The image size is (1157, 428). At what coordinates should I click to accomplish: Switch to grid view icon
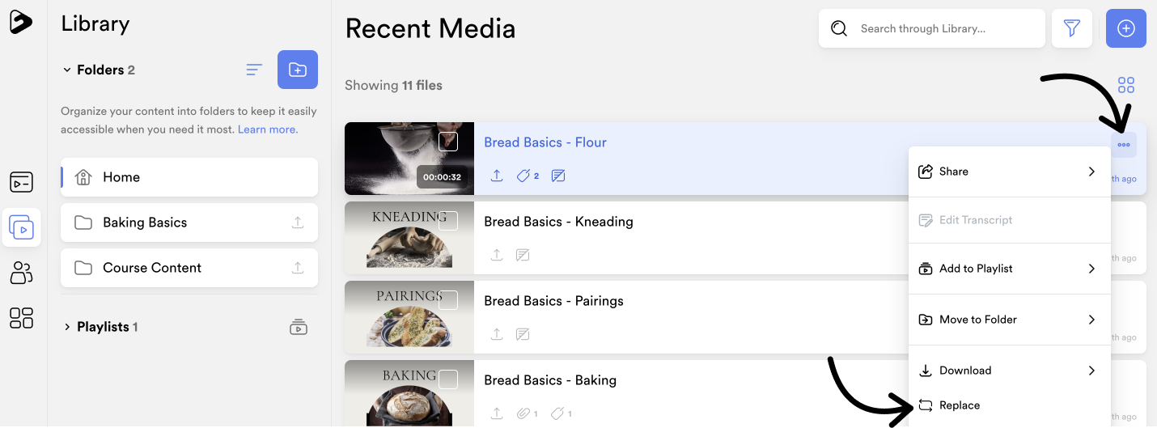click(1126, 85)
